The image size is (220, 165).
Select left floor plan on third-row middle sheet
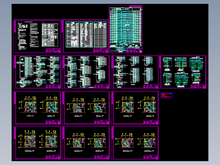tap(76, 106)
